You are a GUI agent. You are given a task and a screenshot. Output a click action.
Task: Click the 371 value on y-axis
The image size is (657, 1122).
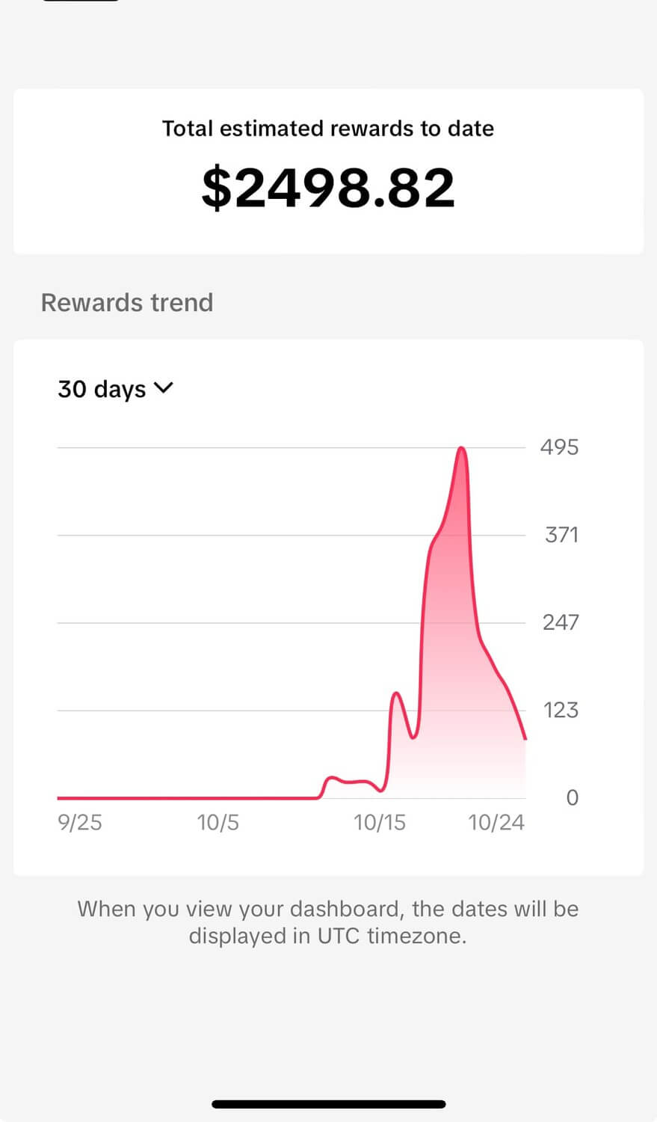click(561, 535)
